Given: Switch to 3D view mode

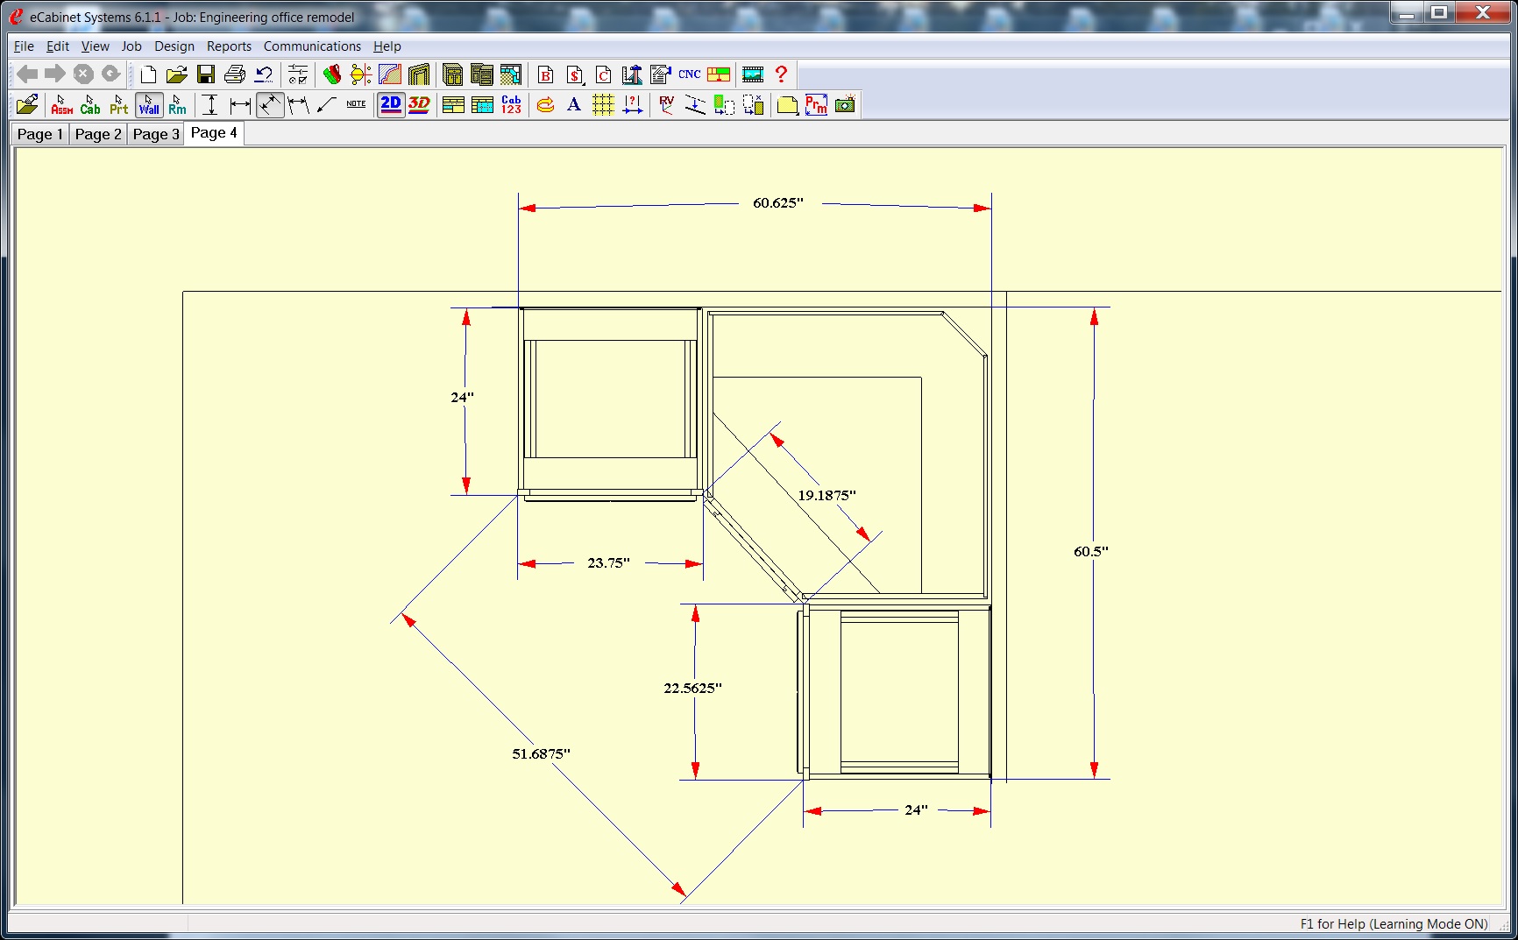Looking at the screenshot, I should click(420, 105).
